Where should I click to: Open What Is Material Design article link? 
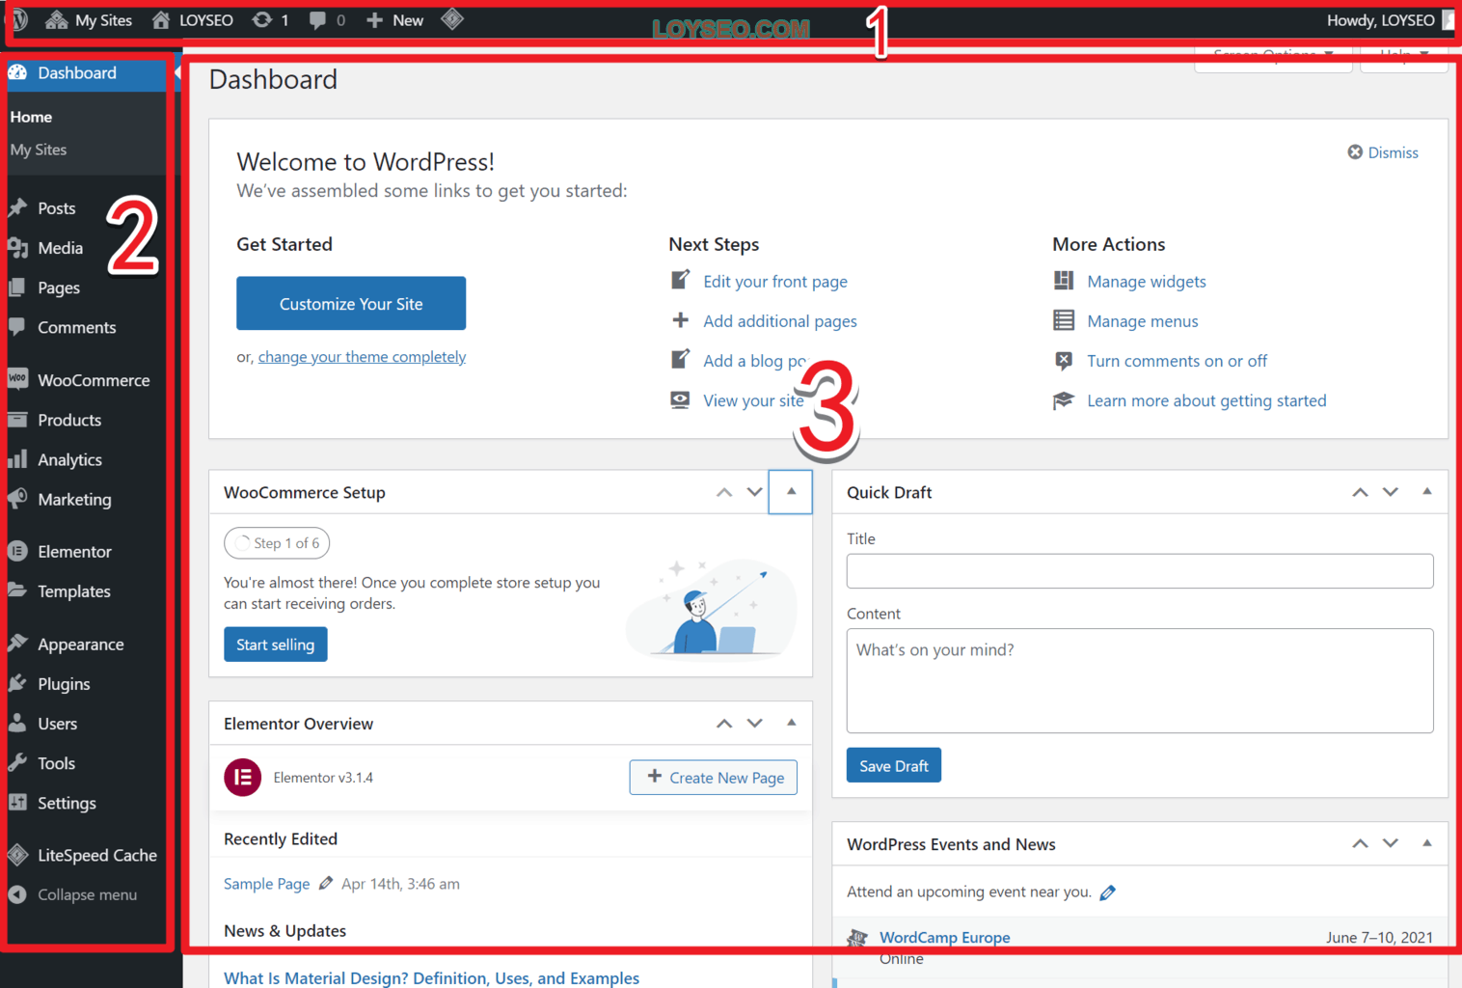click(x=431, y=978)
